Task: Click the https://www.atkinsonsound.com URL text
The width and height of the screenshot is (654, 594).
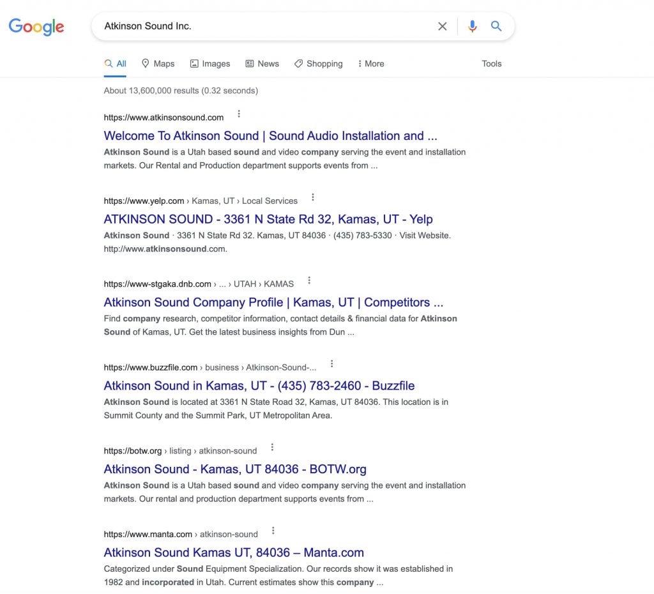Action: [163, 118]
